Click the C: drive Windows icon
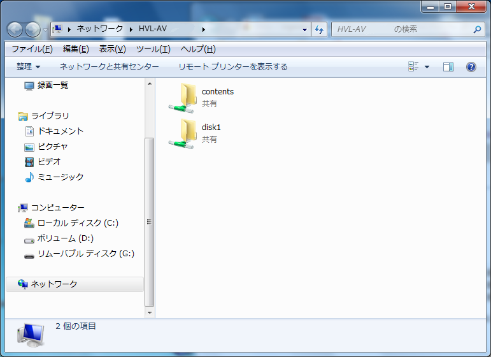 pos(29,223)
